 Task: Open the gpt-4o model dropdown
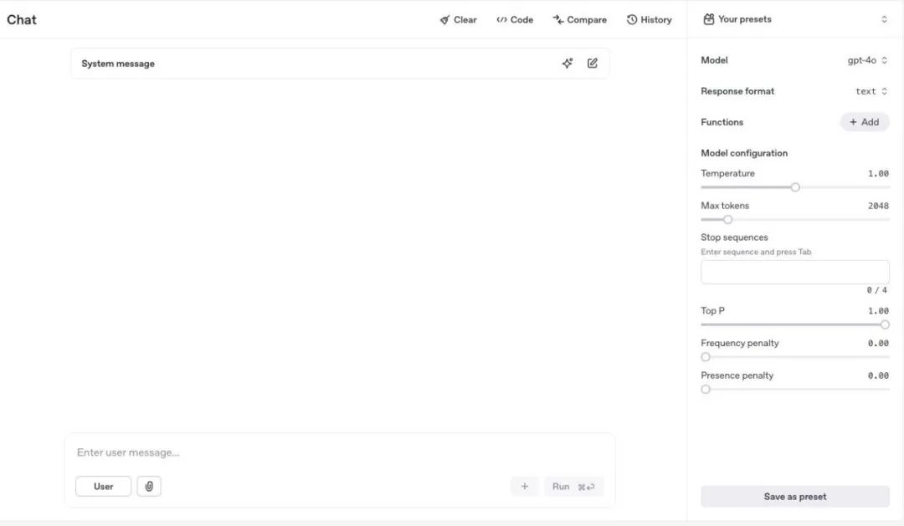pyautogui.click(x=867, y=60)
